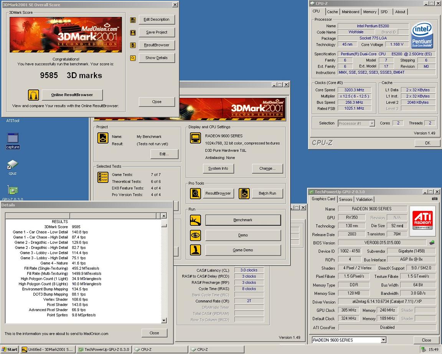Image resolution: width=442 pixels, height=354 pixels.
Task: Click the Show Details button
Action: pyautogui.click(x=157, y=58)
